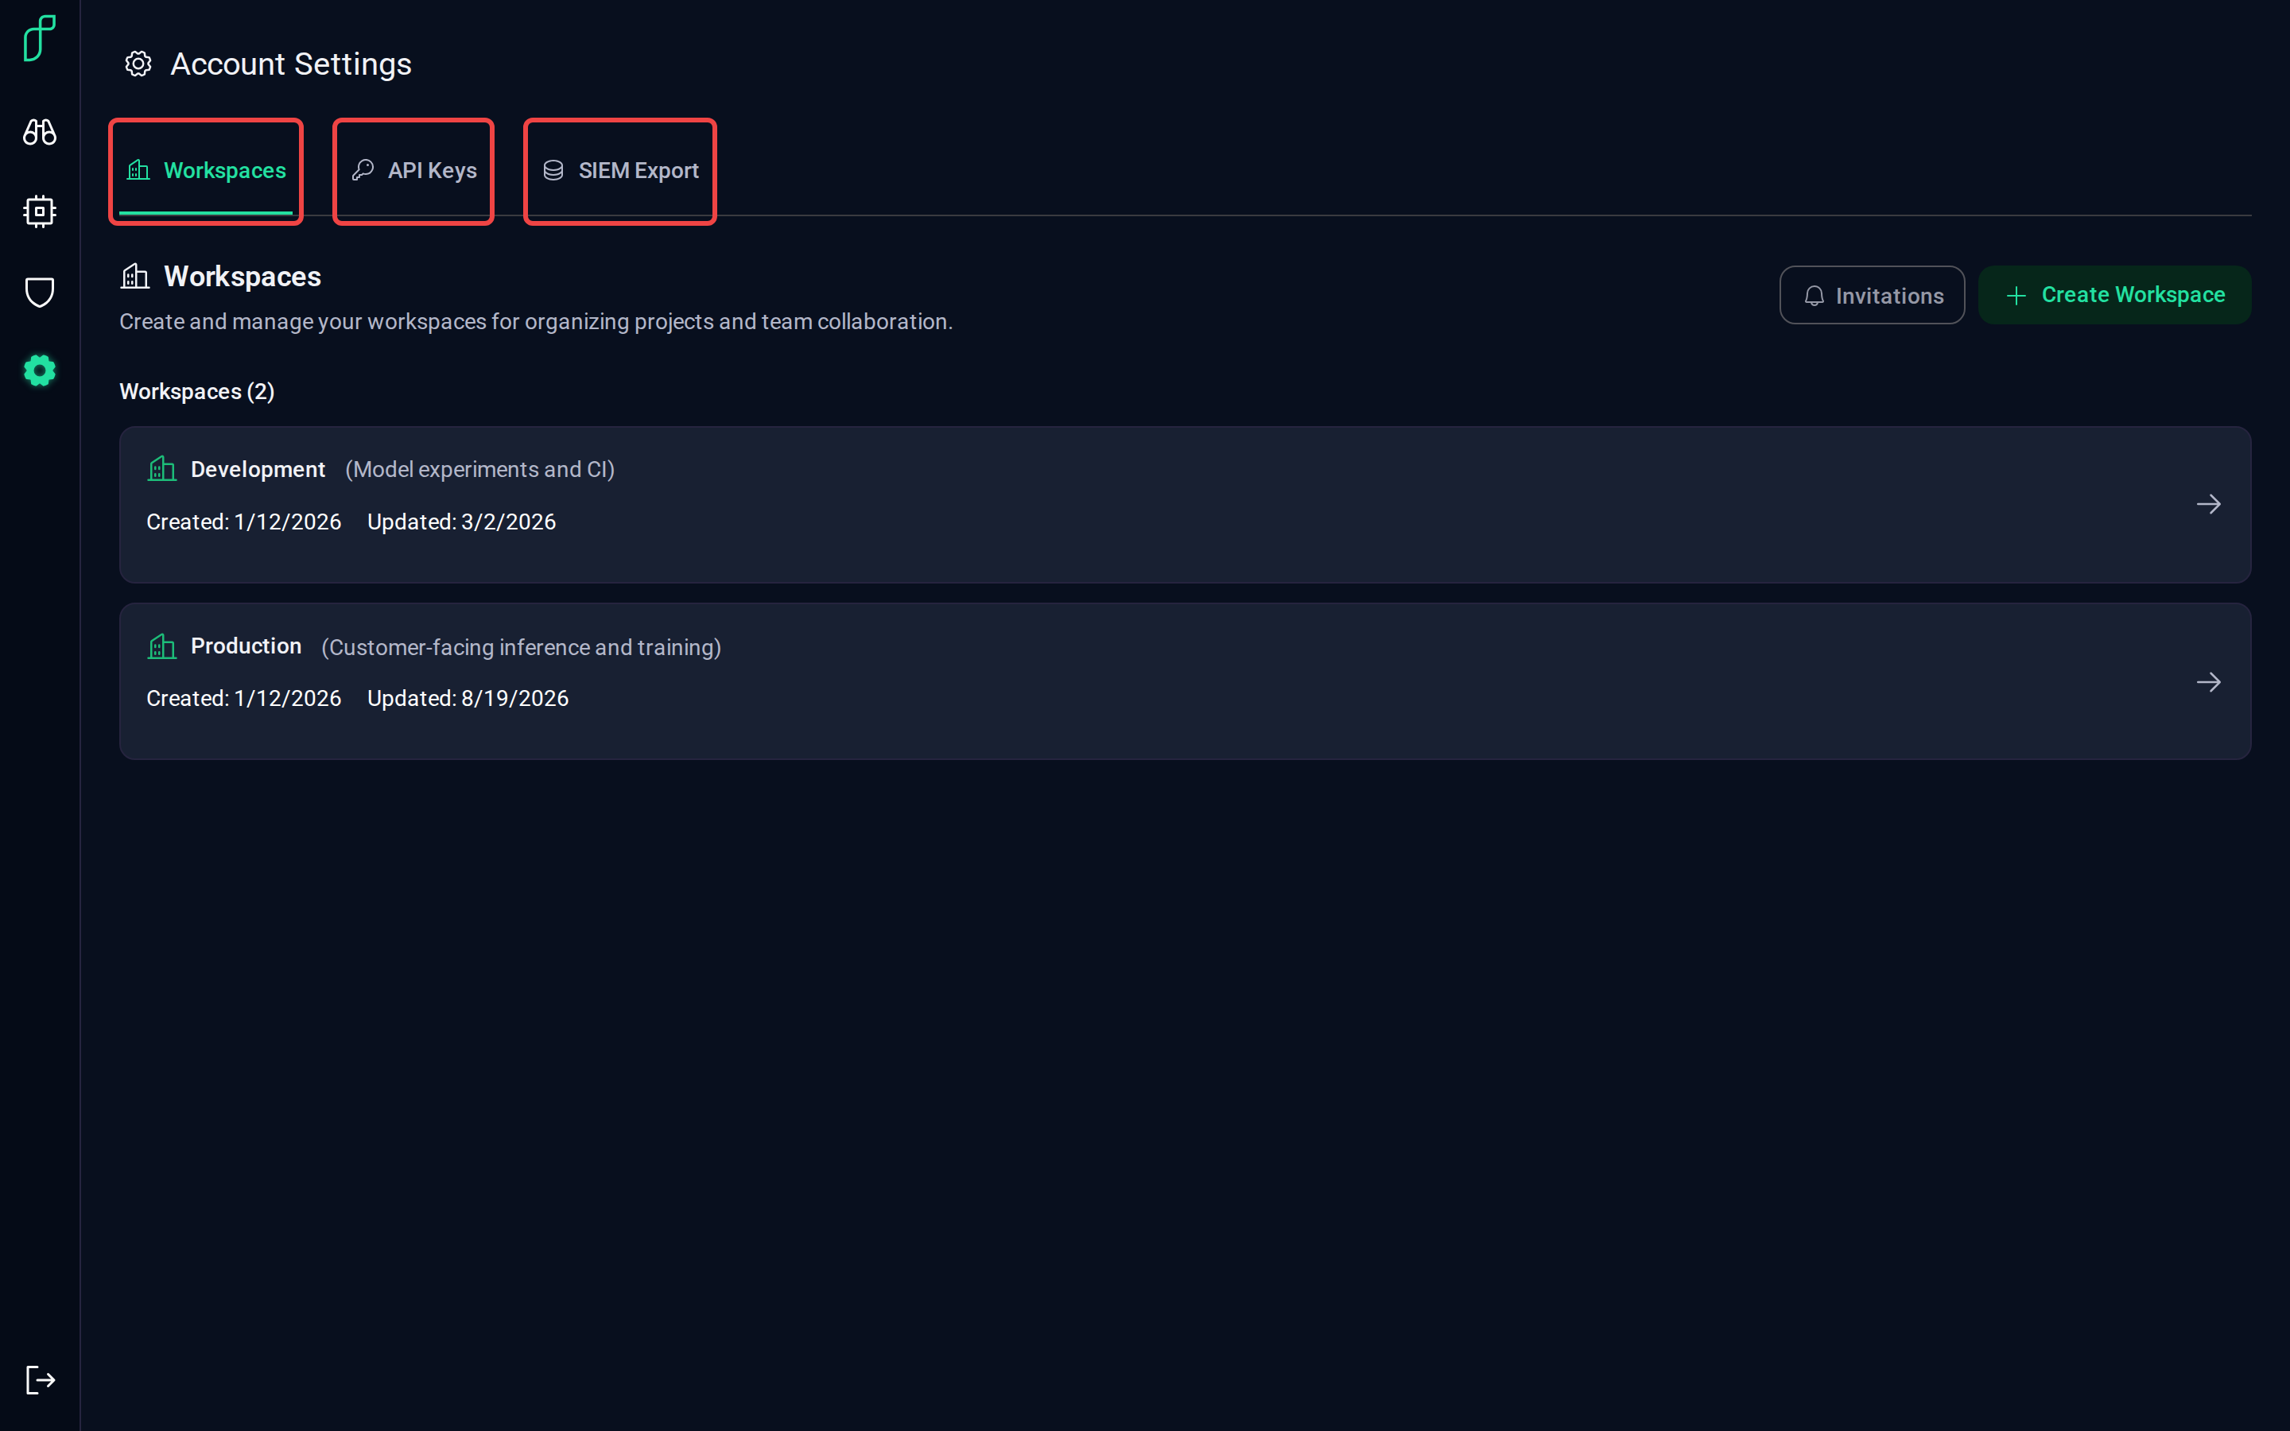Click 'Updated: 3/2/2026' text
This screenshot has height=1431, width=2290.
[x=462, y=522]
